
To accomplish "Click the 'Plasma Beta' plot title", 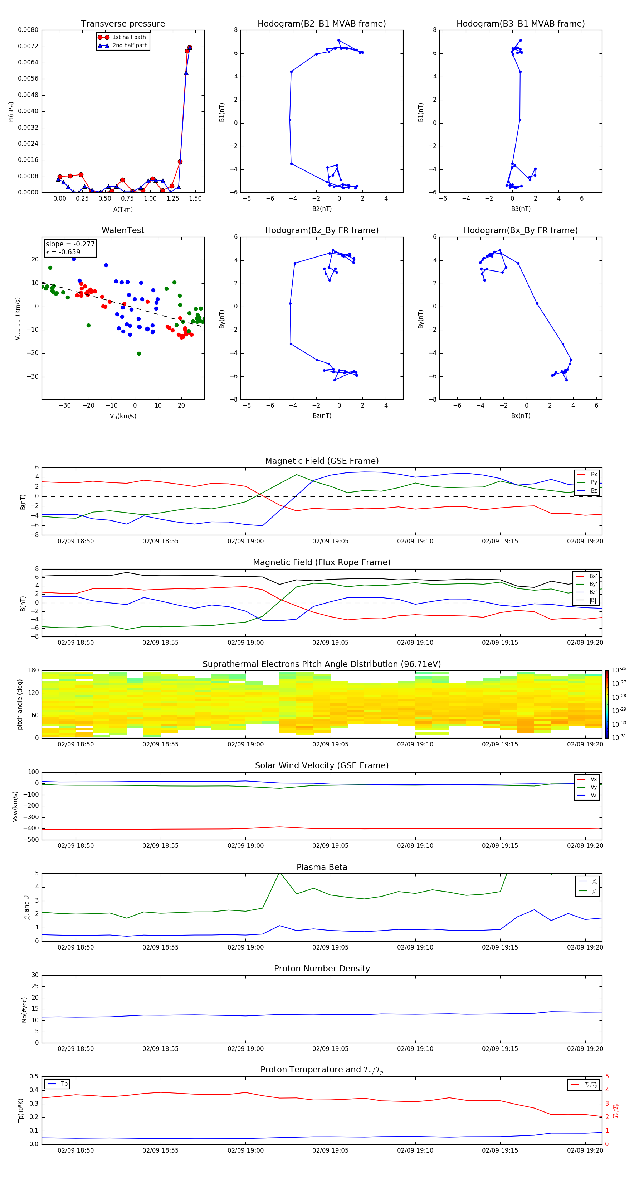I will coord(322,867).
